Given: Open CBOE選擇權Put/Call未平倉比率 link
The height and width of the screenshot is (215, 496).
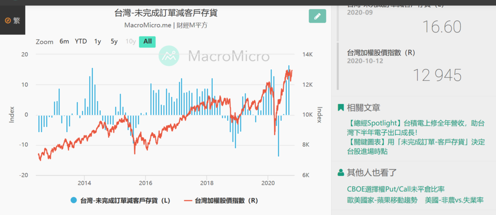Looking at the screenshot, I should (396, 189).
